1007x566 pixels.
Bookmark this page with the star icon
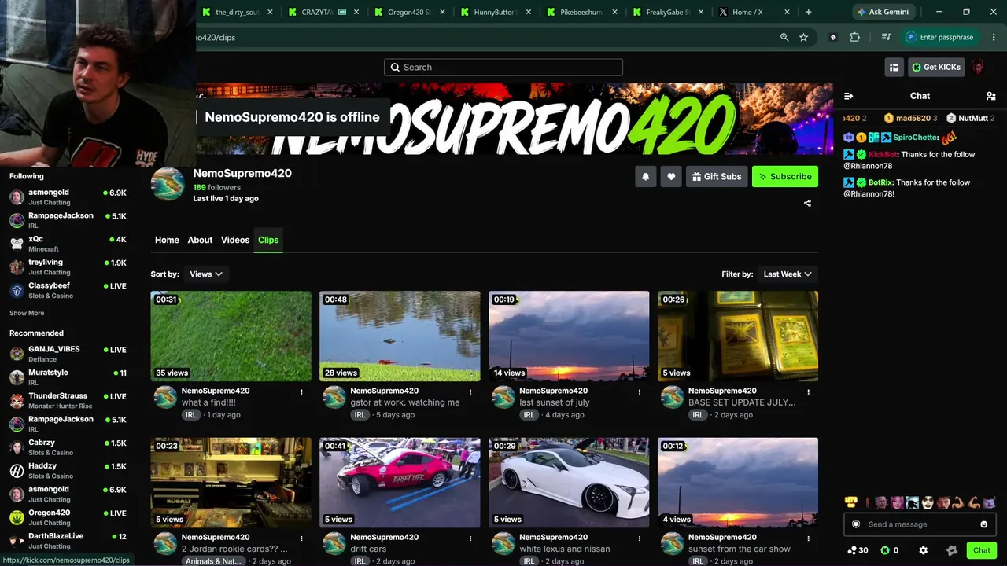click(803, 37)
